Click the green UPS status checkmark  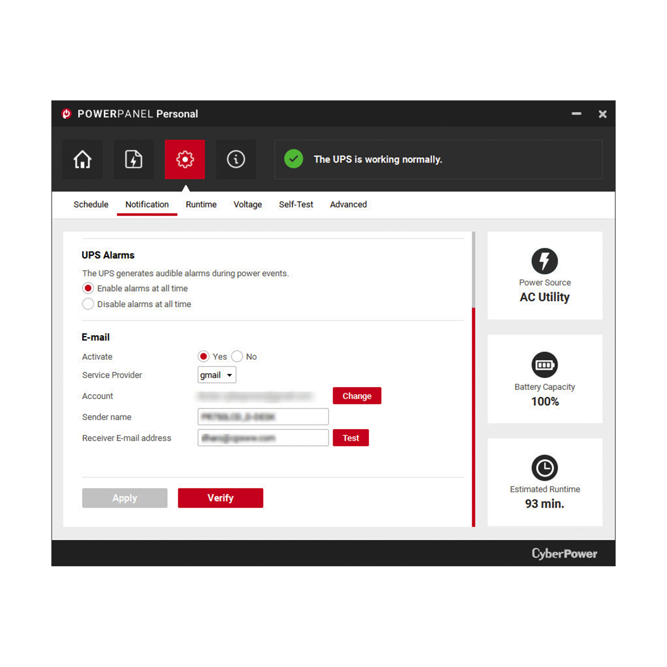click(x=293, y=159)
